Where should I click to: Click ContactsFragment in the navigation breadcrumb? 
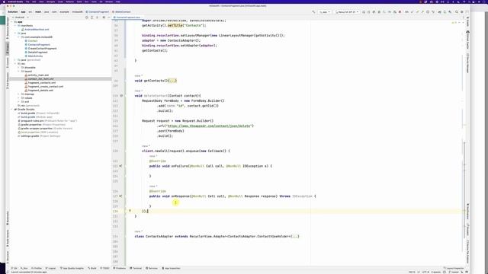click(98, 12)
